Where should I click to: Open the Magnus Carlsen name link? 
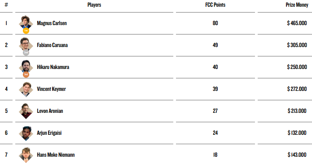pyautogui.click(x=52, y=23)
